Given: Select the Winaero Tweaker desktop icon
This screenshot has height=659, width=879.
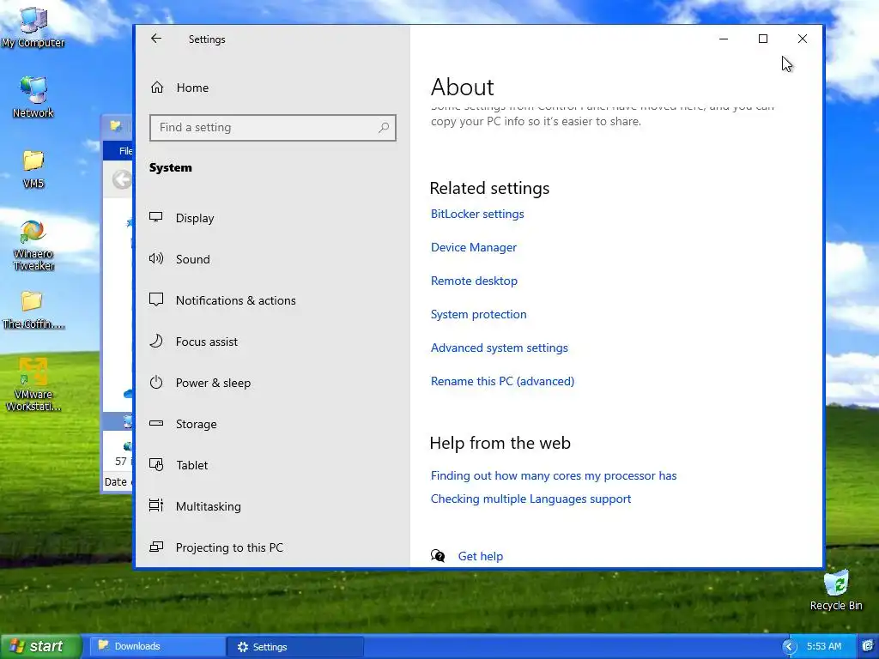Looking at the screenshot, I should pyautogui.click(x=33, y=245).
